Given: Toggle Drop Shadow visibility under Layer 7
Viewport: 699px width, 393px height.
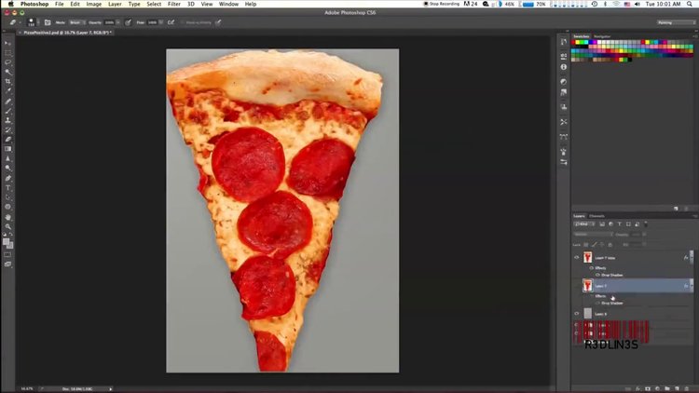Looking at the screenshot, I should (x=597, y=303).
